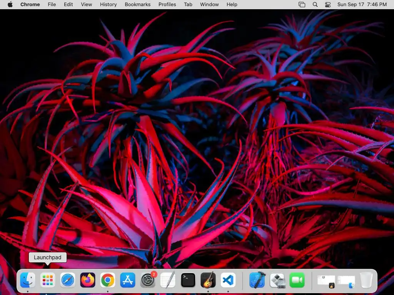Open the Trash in the Dock
The width and height of the screenshot is (394, 295).
coord(366,280)
